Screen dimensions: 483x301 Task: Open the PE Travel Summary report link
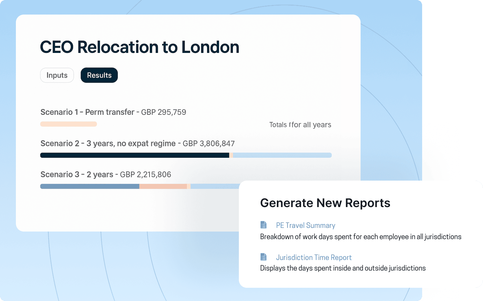coord(305,226)
